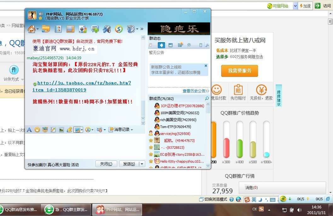Select the group activity list tab in 群动态
The image size is (333, 216).
pos(180,45)
